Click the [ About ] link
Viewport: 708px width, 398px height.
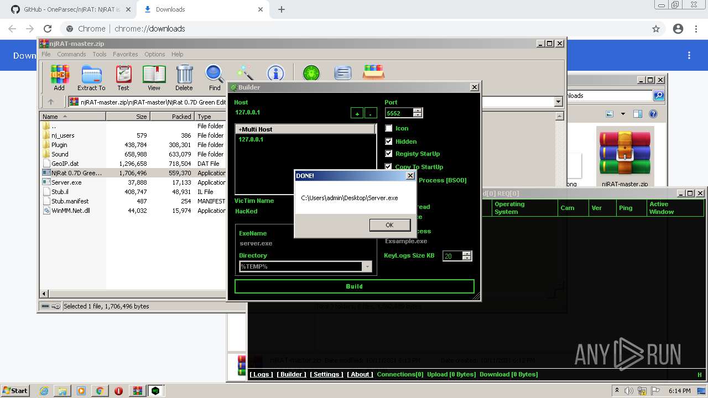[x=360, y=374]
